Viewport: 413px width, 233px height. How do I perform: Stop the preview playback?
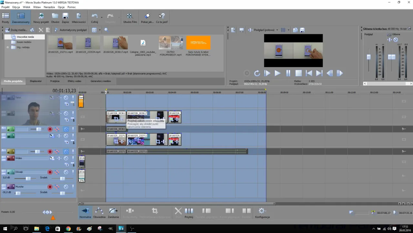(x=298, y=73)
